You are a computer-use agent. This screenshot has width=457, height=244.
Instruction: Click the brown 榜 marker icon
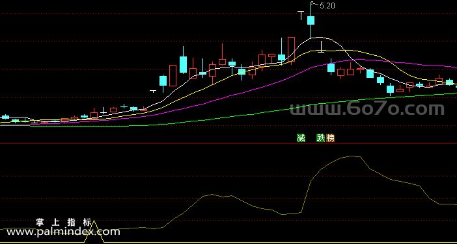pyautogui.click(x=330, y=138)
